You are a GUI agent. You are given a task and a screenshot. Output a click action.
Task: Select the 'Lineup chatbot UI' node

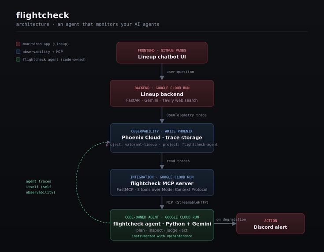point(162,53)
